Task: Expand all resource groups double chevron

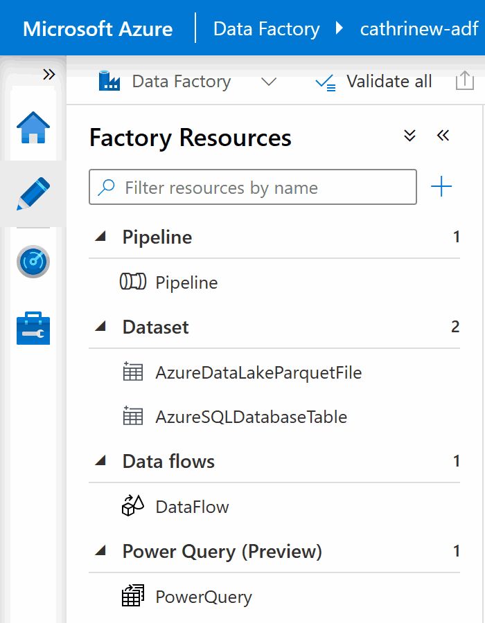Action: tap(409, 136)
